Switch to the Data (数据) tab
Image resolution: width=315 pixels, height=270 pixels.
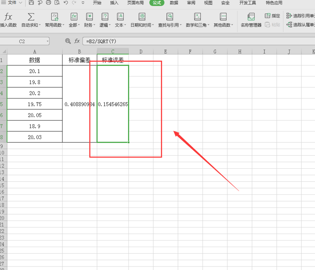[174, 3]
